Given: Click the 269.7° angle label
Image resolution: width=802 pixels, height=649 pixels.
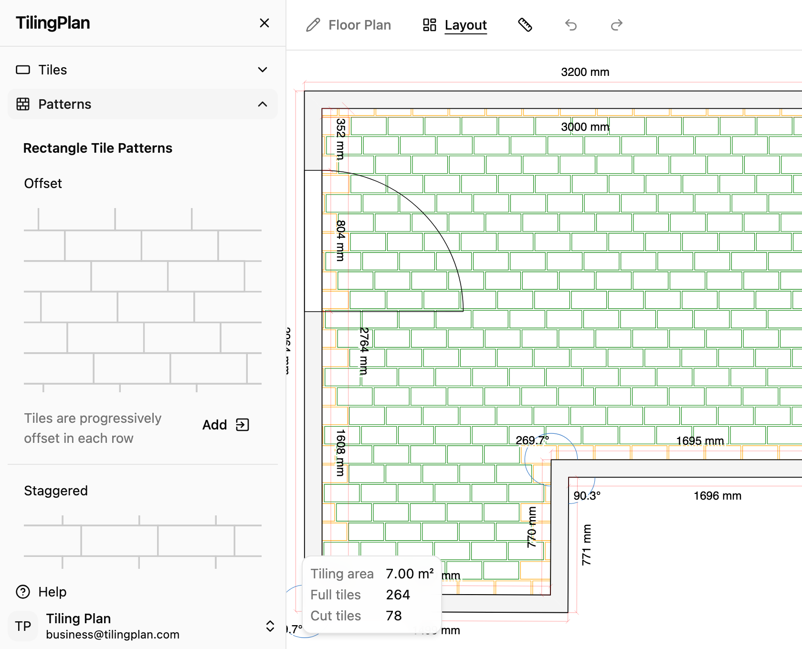Looking at the screenshot, I should pyautogui.click(x=533, y=440).
